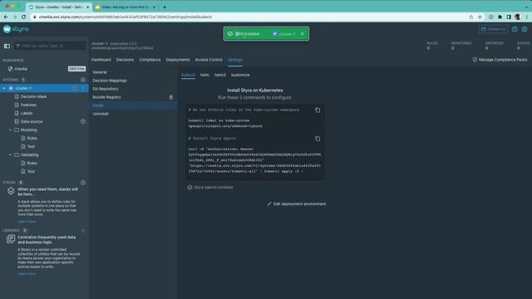Switch to the Access Control tab
Screen dimensions: 532x299
pyautogui.click(x=209, y=60)
